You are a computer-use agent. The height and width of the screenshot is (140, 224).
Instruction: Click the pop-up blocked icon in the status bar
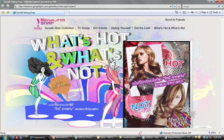[x=140, y=133]
